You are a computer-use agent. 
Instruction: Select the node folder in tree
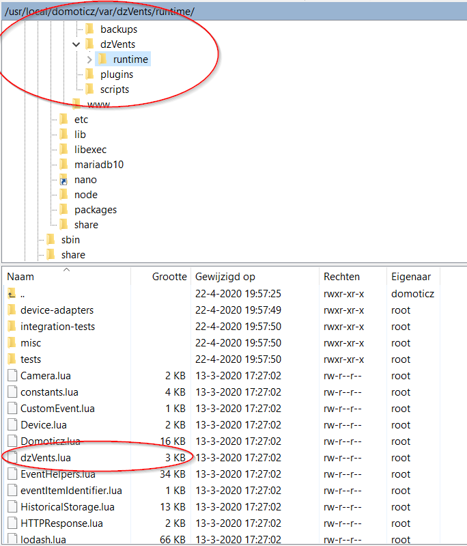[86, 195]
